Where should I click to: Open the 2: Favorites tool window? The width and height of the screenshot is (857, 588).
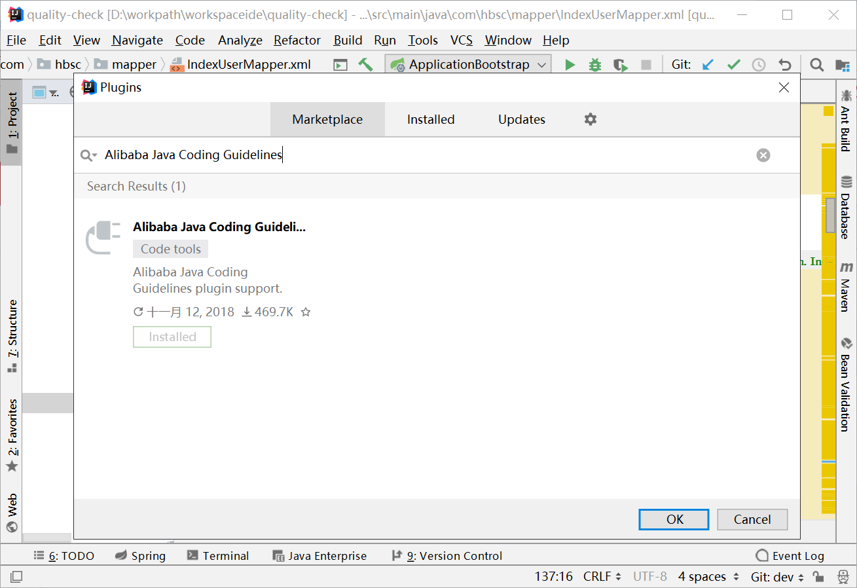tap(12, 435)
